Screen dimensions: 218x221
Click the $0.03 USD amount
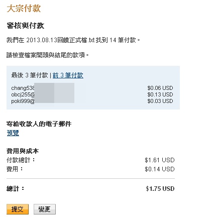[160, 101]
